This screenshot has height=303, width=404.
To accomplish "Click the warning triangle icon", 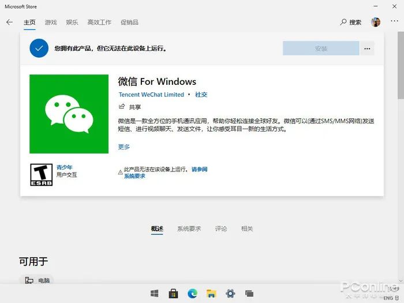I will pos(120,173).
